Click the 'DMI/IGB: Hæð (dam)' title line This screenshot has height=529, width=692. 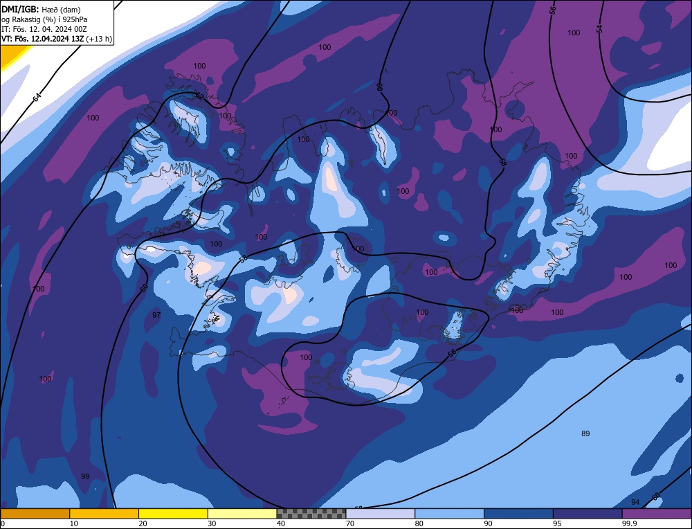click(41, 9)
